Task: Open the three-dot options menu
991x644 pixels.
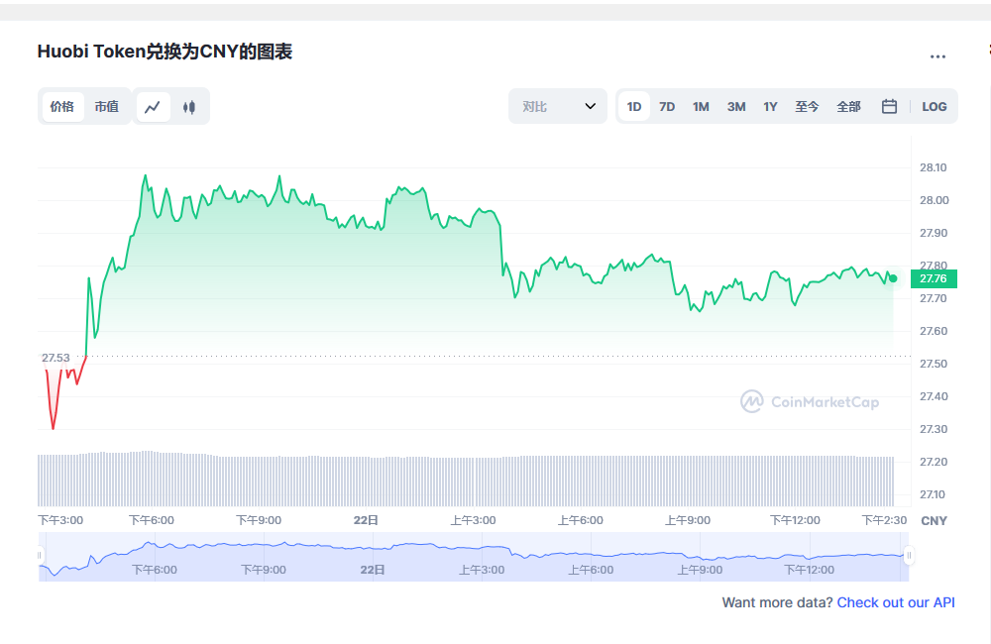Action: click(937, 56)
